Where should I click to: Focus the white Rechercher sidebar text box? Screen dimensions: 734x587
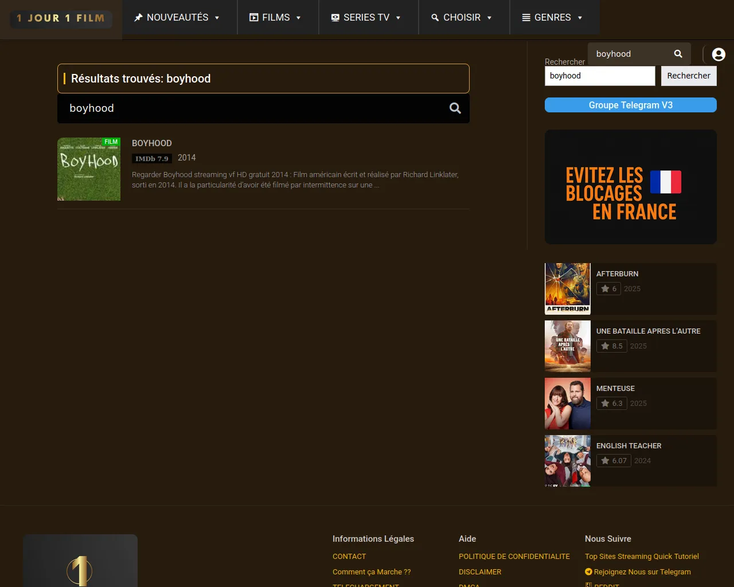point(600,76)
